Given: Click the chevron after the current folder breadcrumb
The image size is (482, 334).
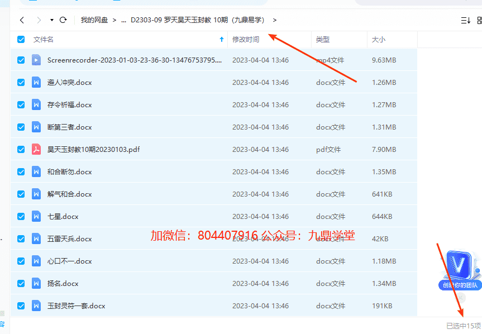Looking at the screenshot, I should pyautogui.click(x=275, y=20).
